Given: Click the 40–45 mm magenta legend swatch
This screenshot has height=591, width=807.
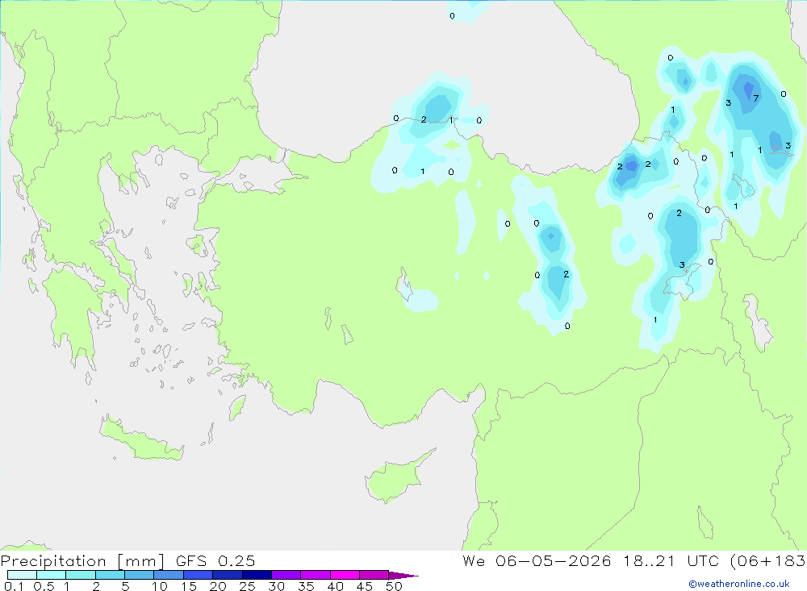Looking at the screenshot, I should coord(345,575).
